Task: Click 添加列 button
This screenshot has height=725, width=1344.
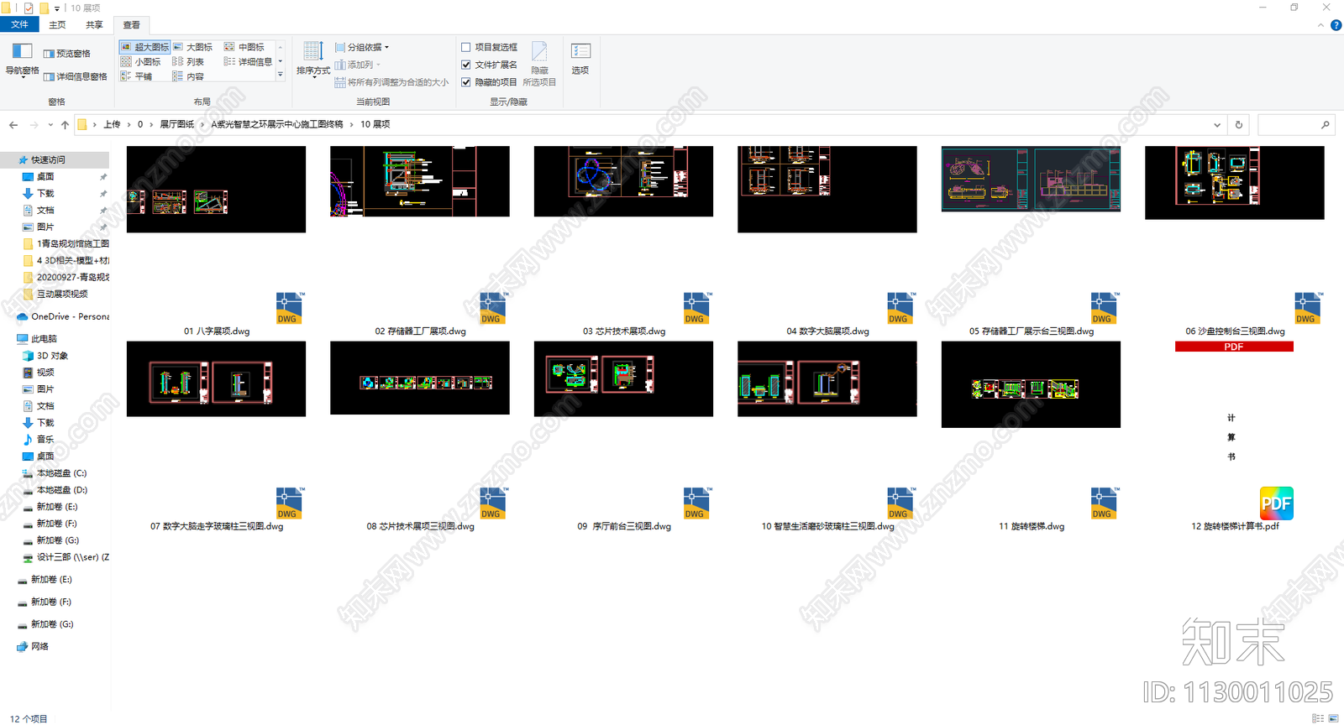Action: [358, 65]
